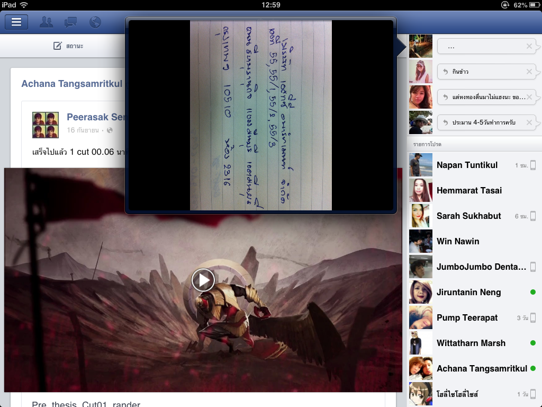Open chat with JumboJumbo Denta...
Image resolution: width=542 pixels, height=407 pixels.
(474, 267)
